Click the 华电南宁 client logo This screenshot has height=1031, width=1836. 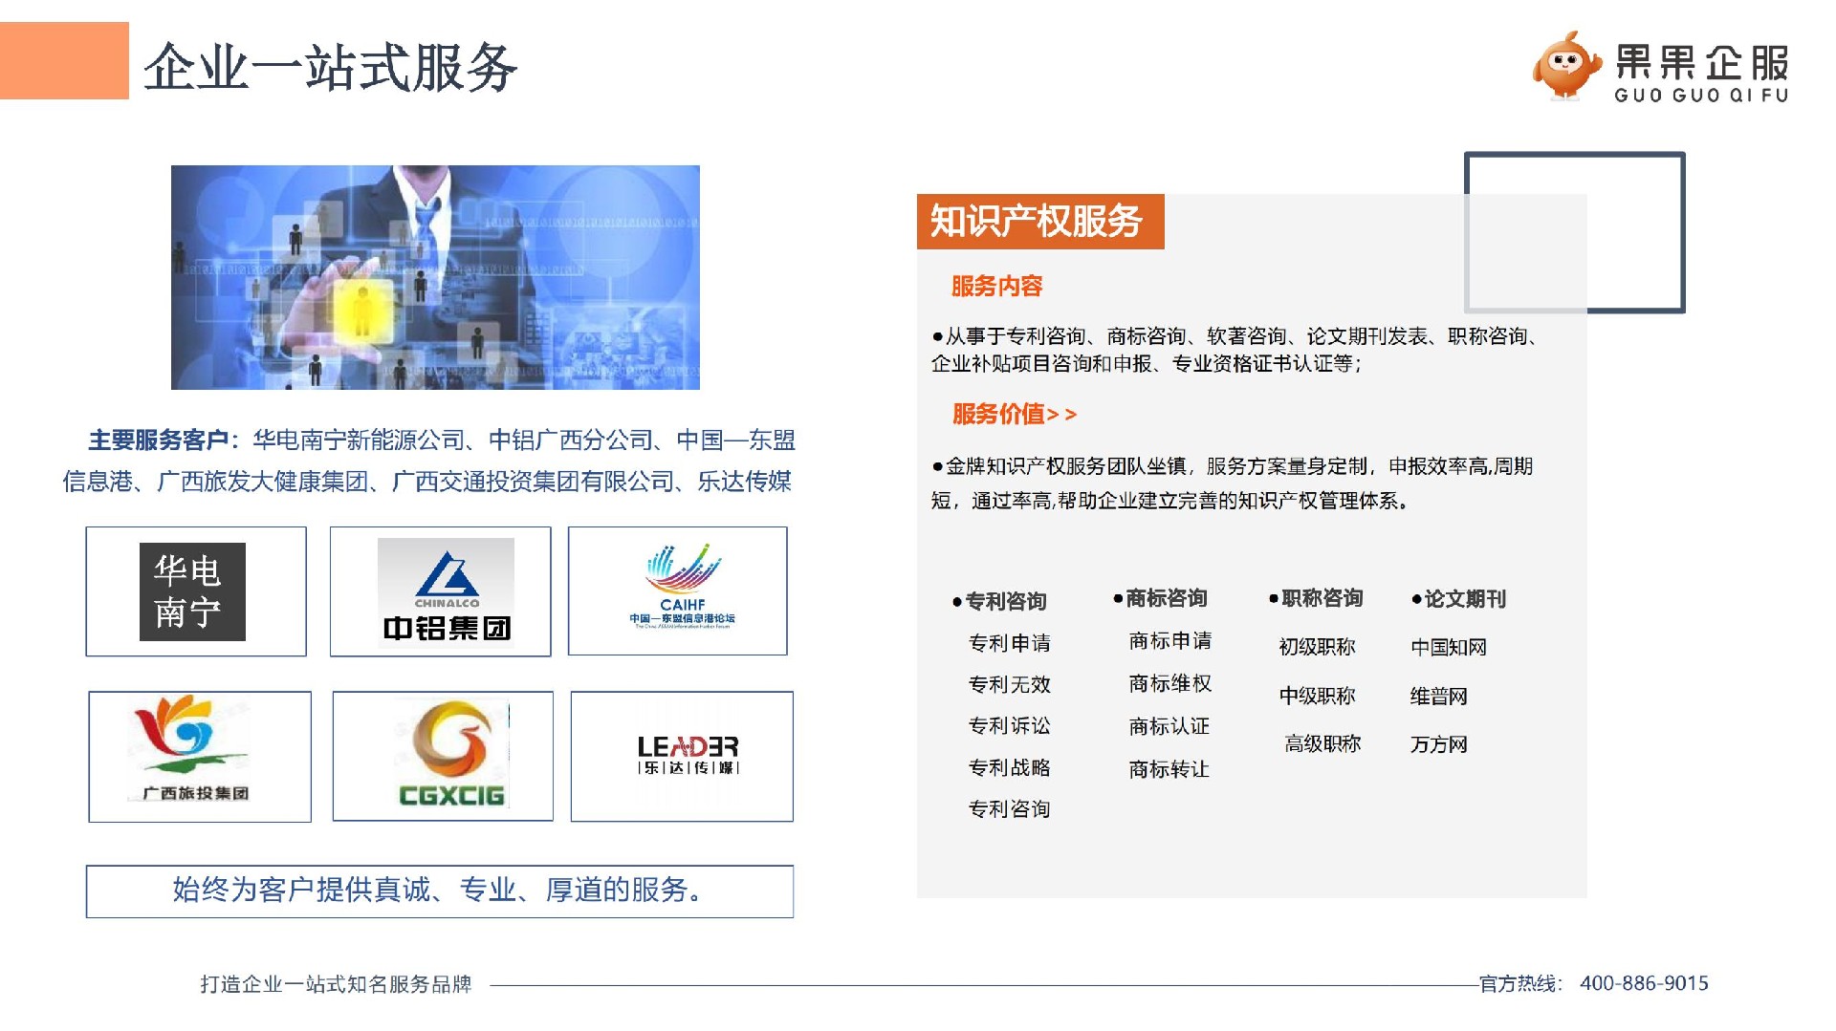point(193,591)
